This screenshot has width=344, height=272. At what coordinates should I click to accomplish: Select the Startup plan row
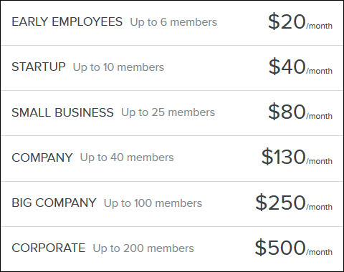[172, 68]
